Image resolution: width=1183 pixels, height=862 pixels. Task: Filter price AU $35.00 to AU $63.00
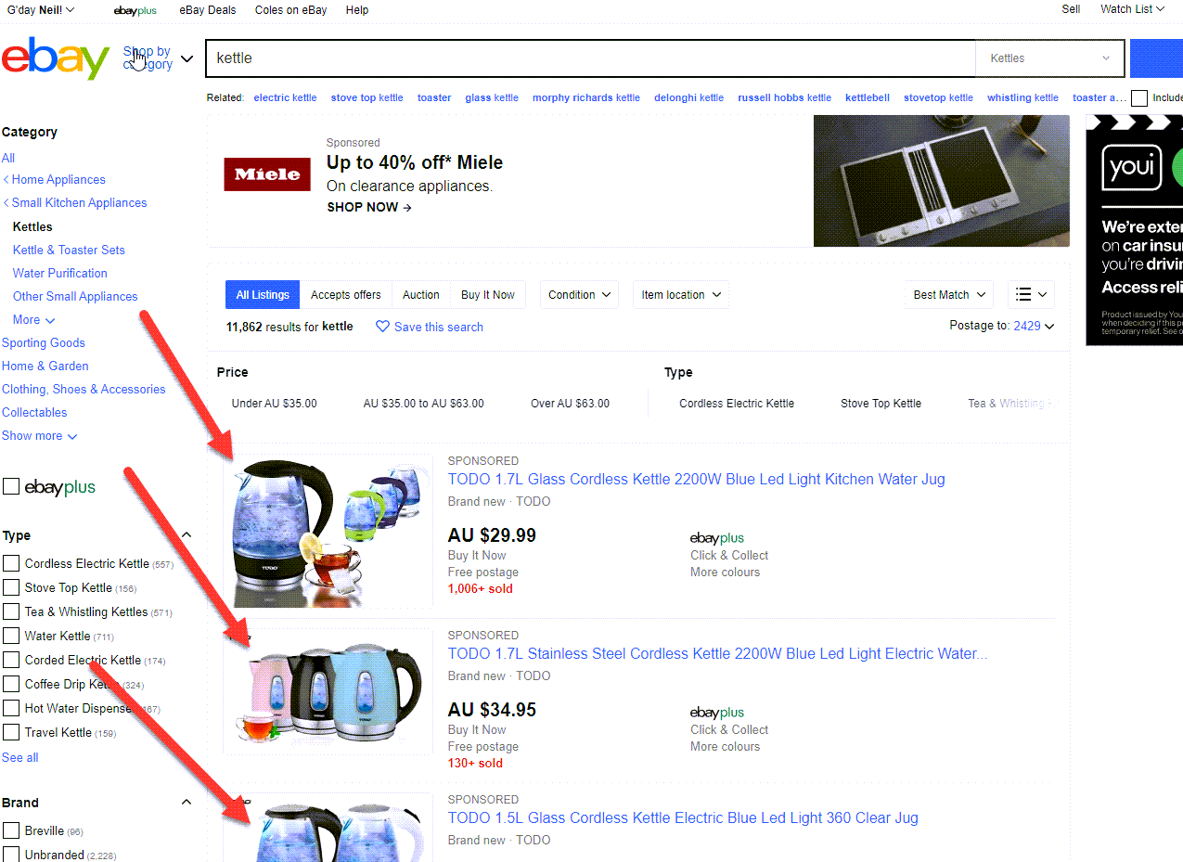(x=424, y=404)
